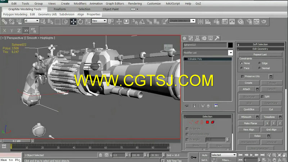Screen dimensions: 288x162
Task: Select the Normal constraint radio button
Action: pyautogui.click(x=260, y=68)
